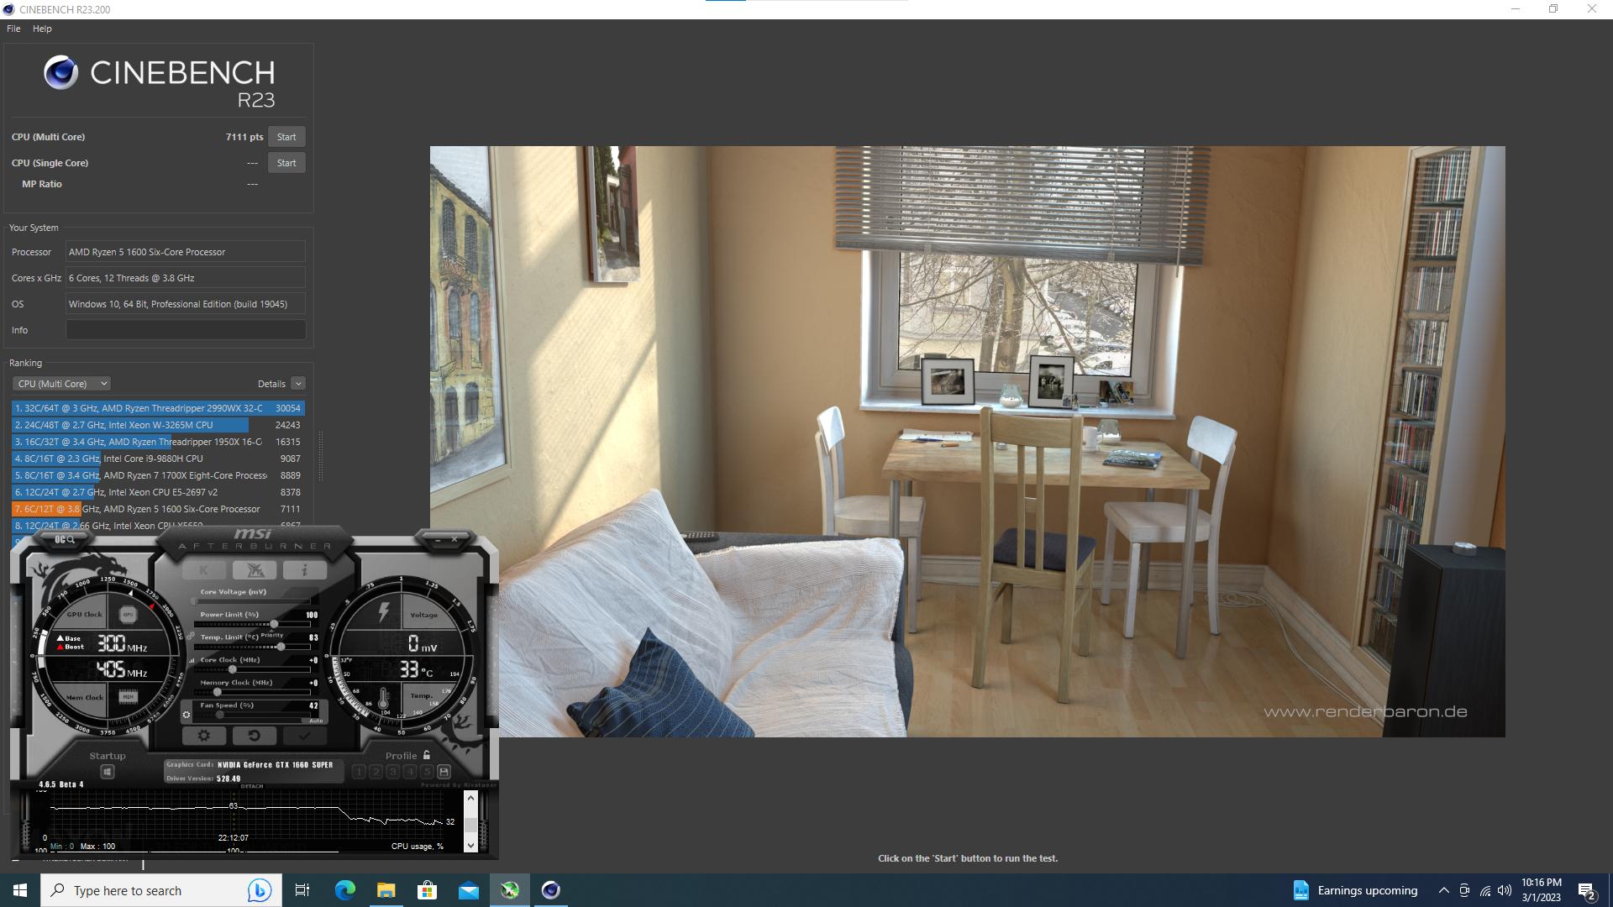Click the save profile floppy icon
The image size is (1613, 907).
pyautogui.click(x=444, y=772)
